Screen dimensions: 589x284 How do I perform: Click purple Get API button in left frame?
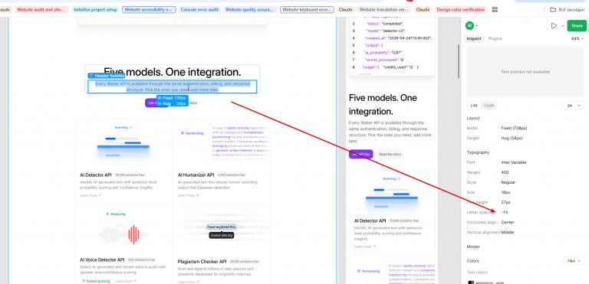coord(151,103)
